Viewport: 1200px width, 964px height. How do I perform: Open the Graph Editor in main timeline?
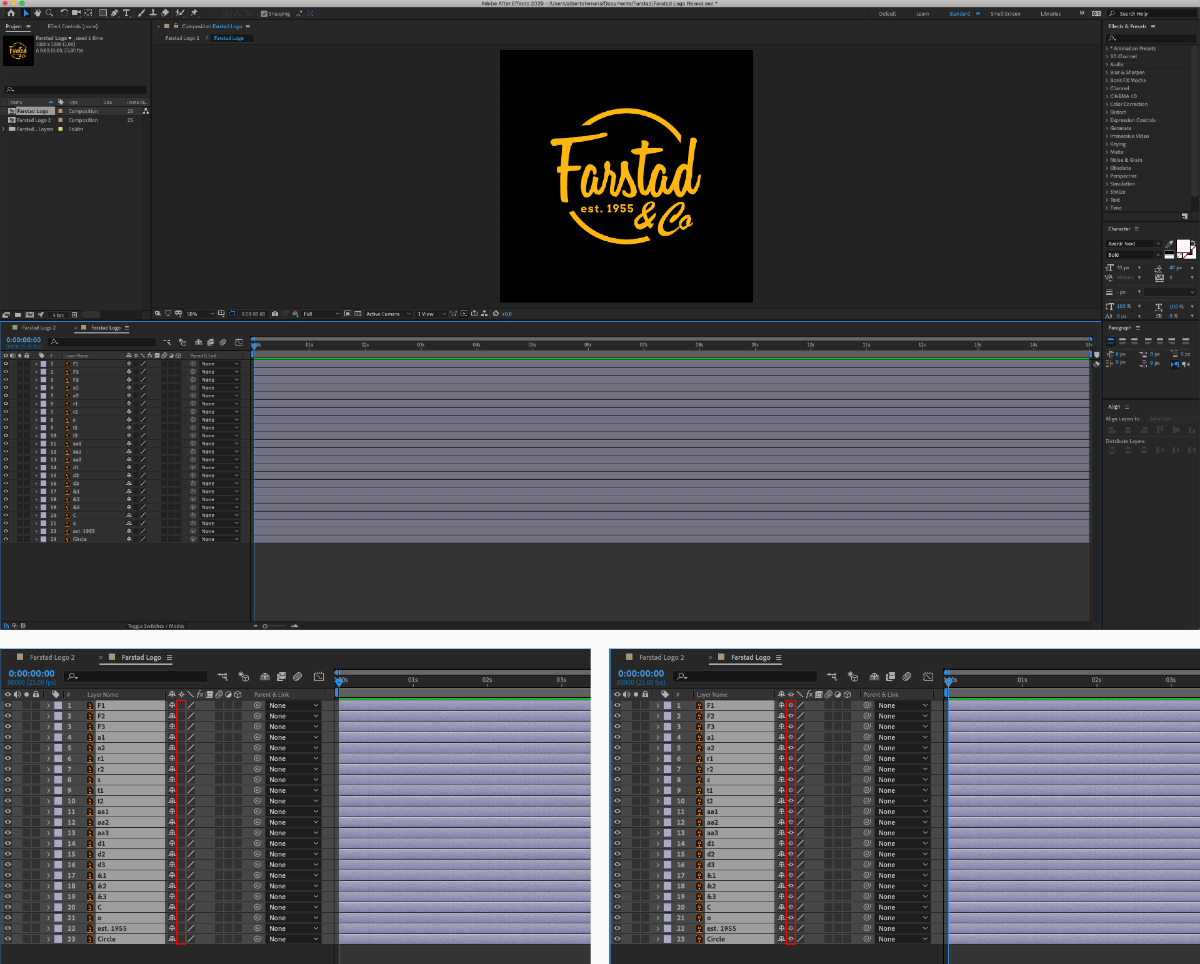coord(239,342)
